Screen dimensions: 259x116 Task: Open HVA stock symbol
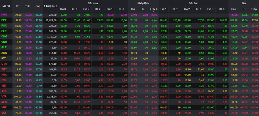tap(4, 15)
